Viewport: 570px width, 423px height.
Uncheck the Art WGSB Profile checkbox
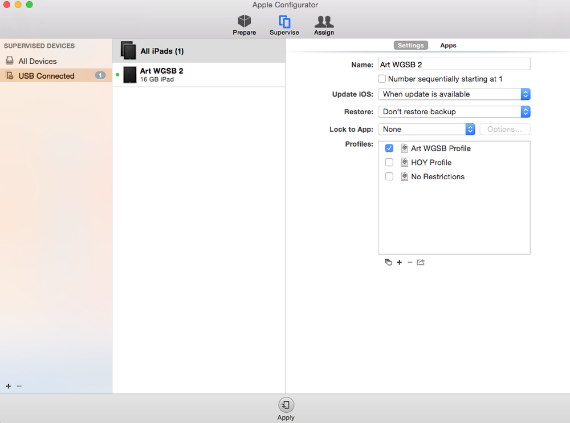point(389,148)
